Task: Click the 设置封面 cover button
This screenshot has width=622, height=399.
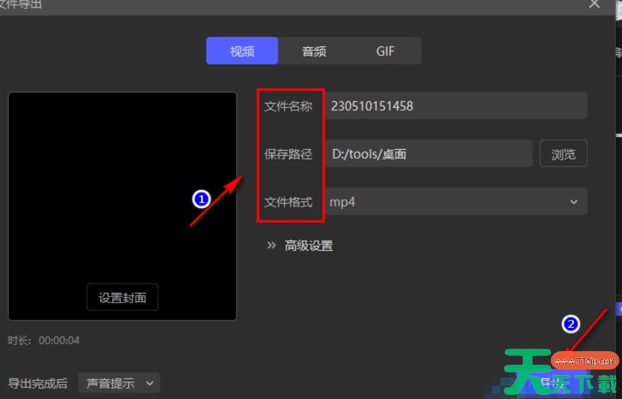Action: [122, 298]
